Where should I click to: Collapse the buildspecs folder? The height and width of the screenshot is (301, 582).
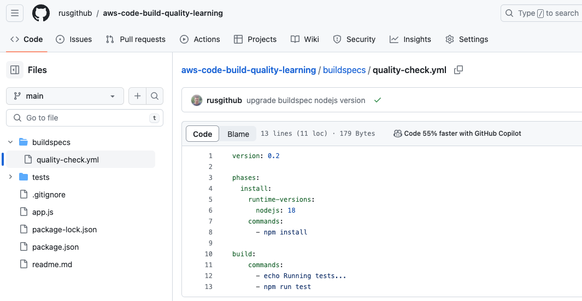coord(10,142)
